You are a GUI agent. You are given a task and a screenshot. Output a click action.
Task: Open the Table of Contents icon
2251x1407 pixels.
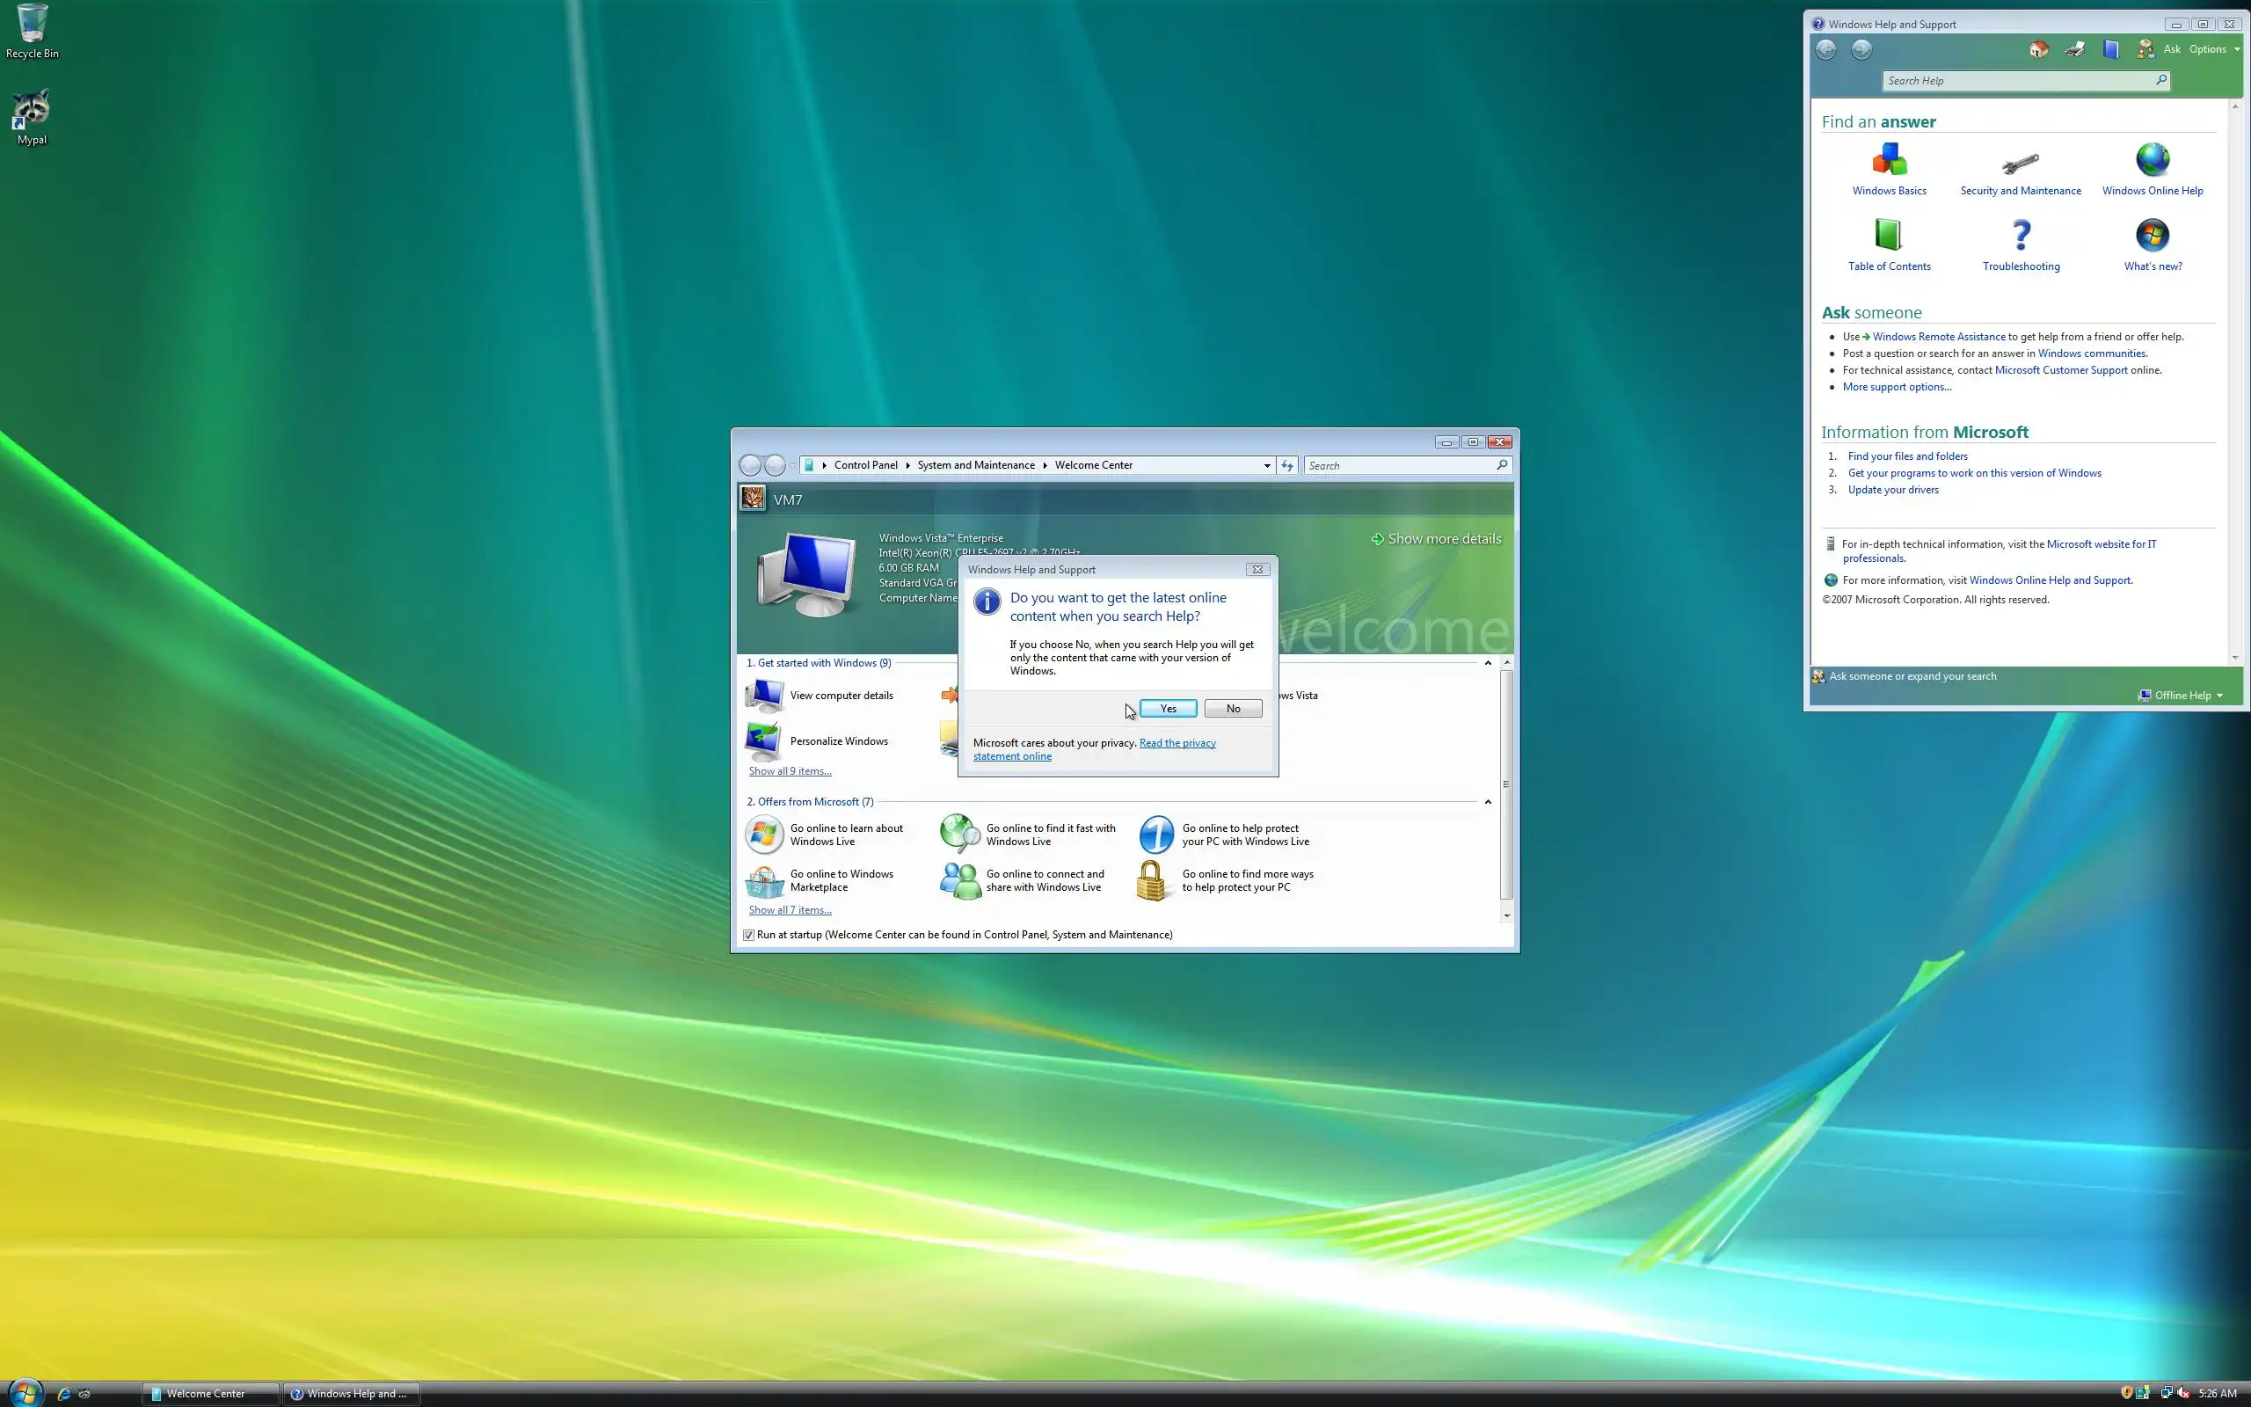click(1887, 236)
